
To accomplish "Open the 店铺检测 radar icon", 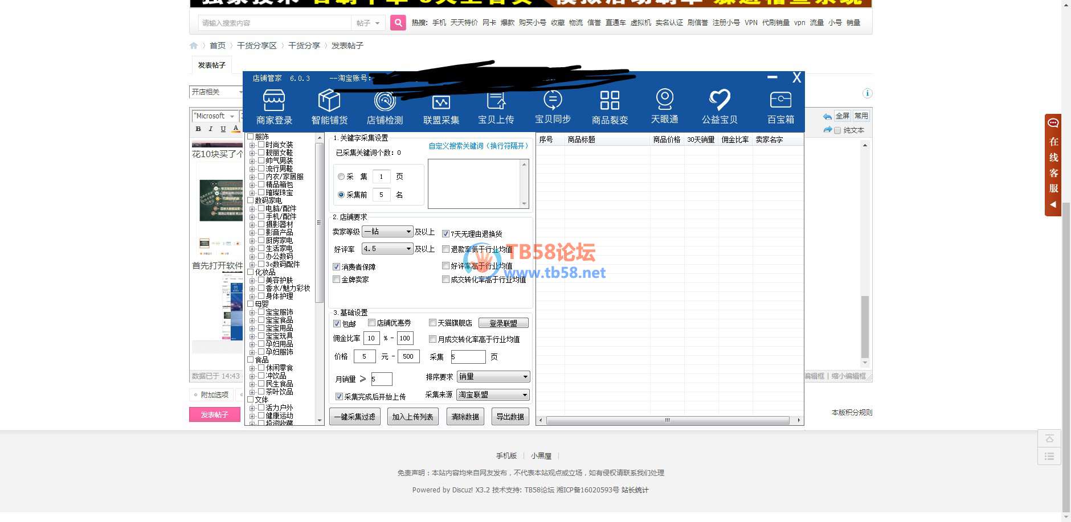I will pyautogui.click(x=385, y=108).
